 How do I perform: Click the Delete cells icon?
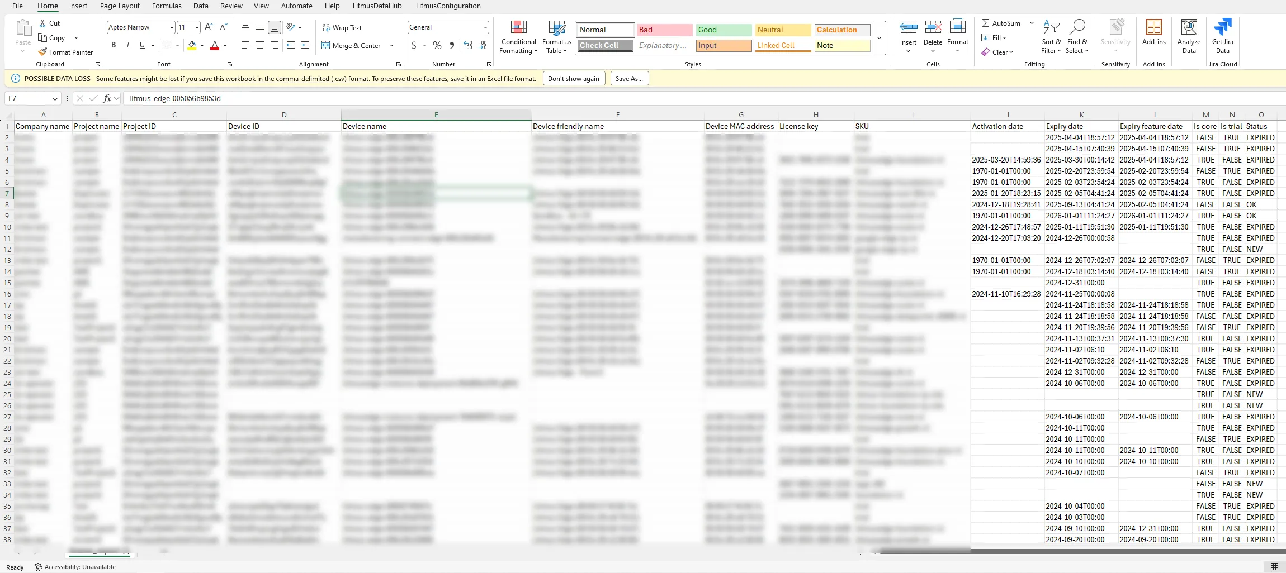933,27
